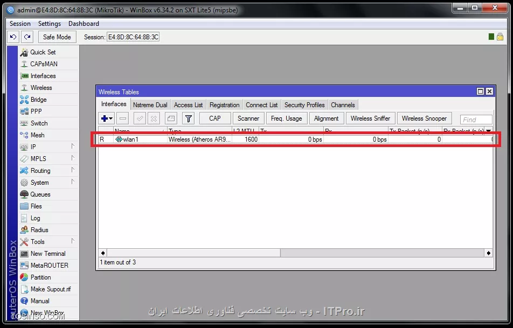The image size is (513, 328).
Task: Click the padlock icon at top right
Action: (x=500, y=37)
